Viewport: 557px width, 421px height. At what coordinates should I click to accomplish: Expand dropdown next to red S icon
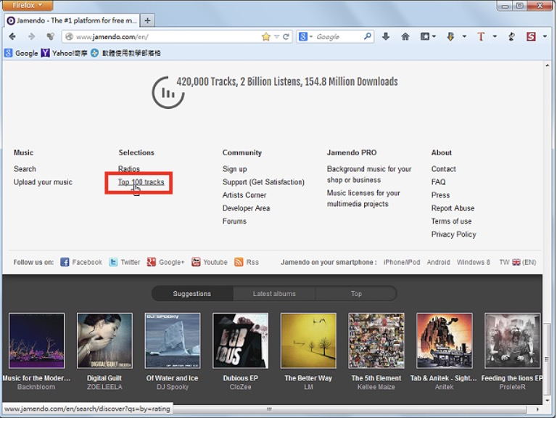pyautogui.click(x=545, y=36)
